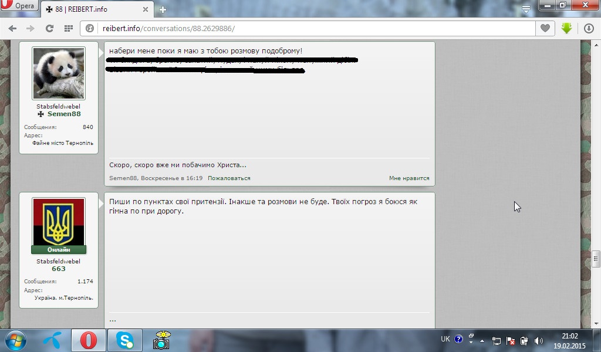Click user 663's message count 1.174
The height and width of the screenshot is (352, 601).
(x=85, y=282)
